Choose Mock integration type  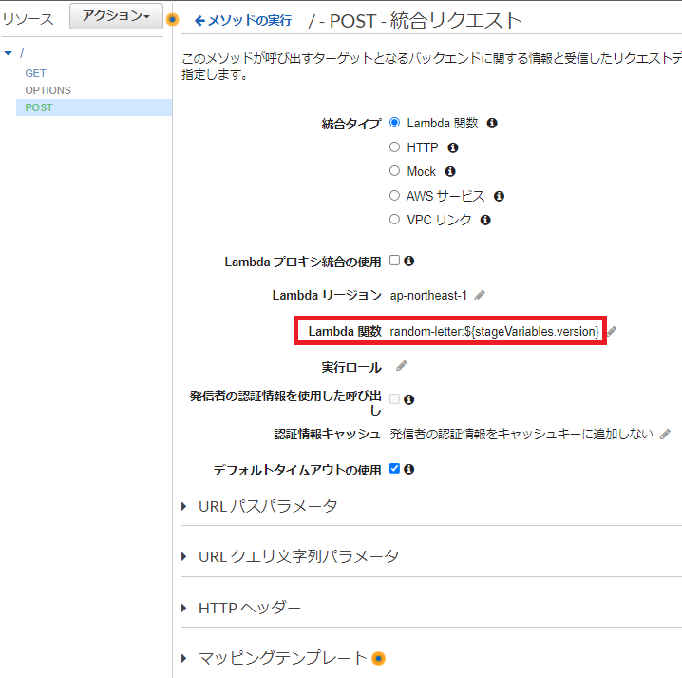tap(394, 171)
